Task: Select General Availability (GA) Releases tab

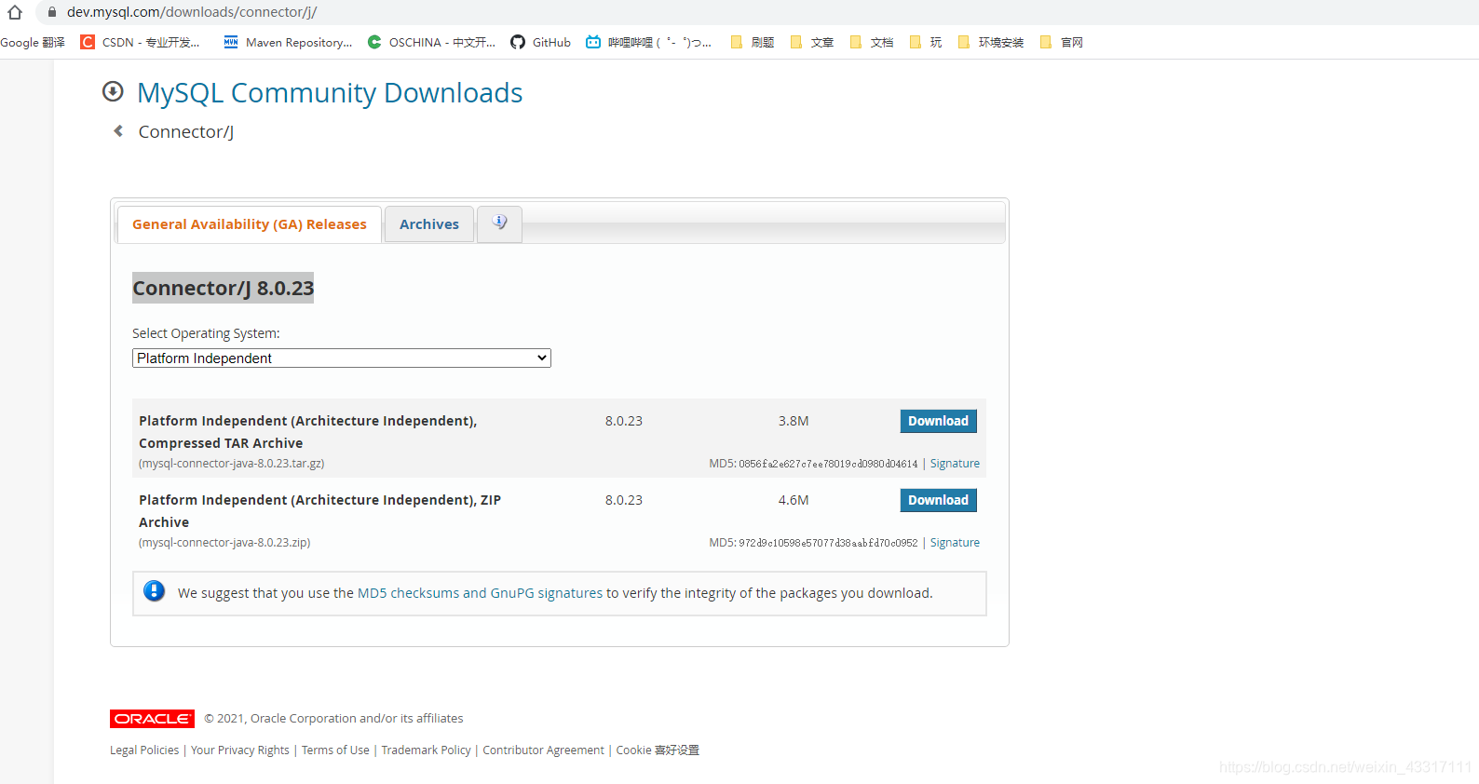Action: [x=250, y=224]
